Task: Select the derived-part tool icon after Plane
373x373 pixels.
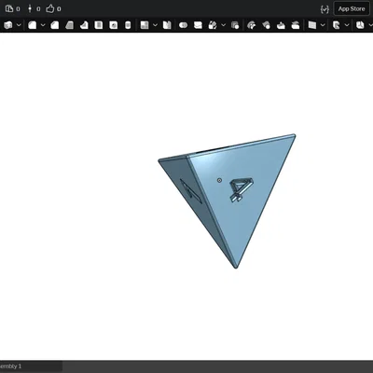Action: 336,25
